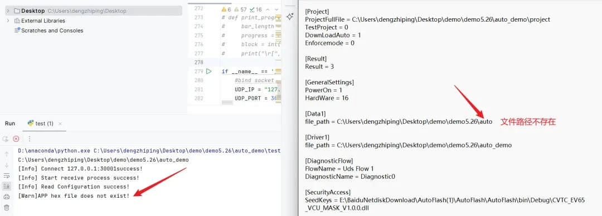The width and height of the screenshot is (602, 216).
Task: Expand the Desktop project folder
Action: (x=8, y=11)
